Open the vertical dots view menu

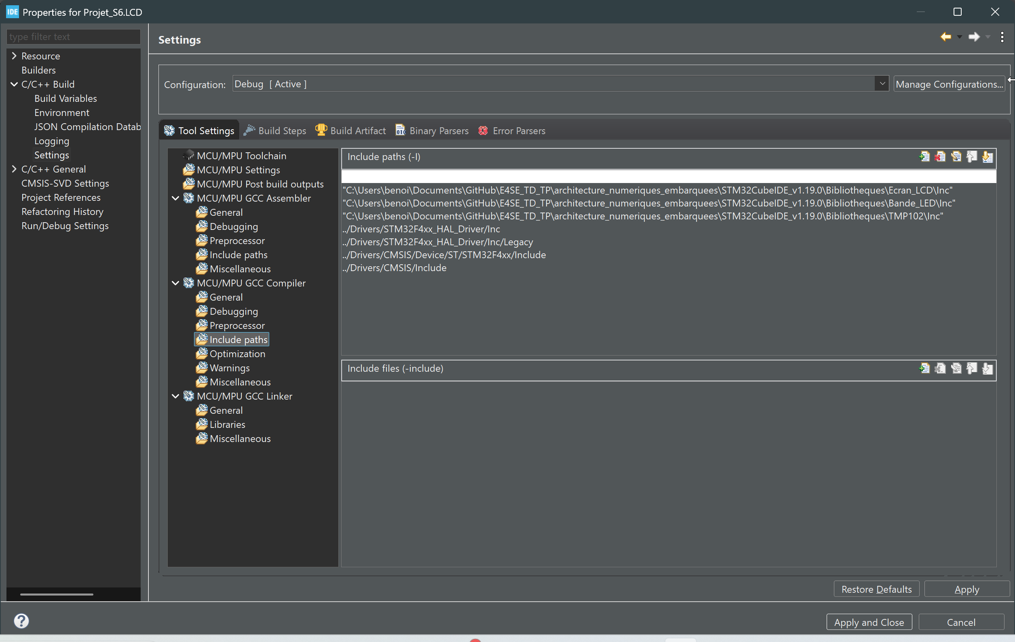(x=1002, y=37)
